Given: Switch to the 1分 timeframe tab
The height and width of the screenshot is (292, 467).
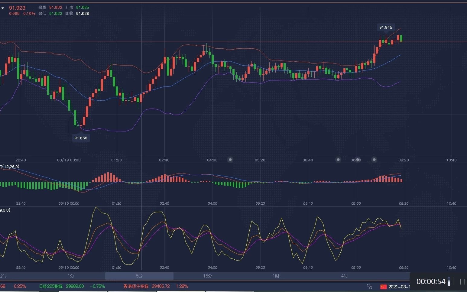Looking at the screenshot, I should point(71,276).
